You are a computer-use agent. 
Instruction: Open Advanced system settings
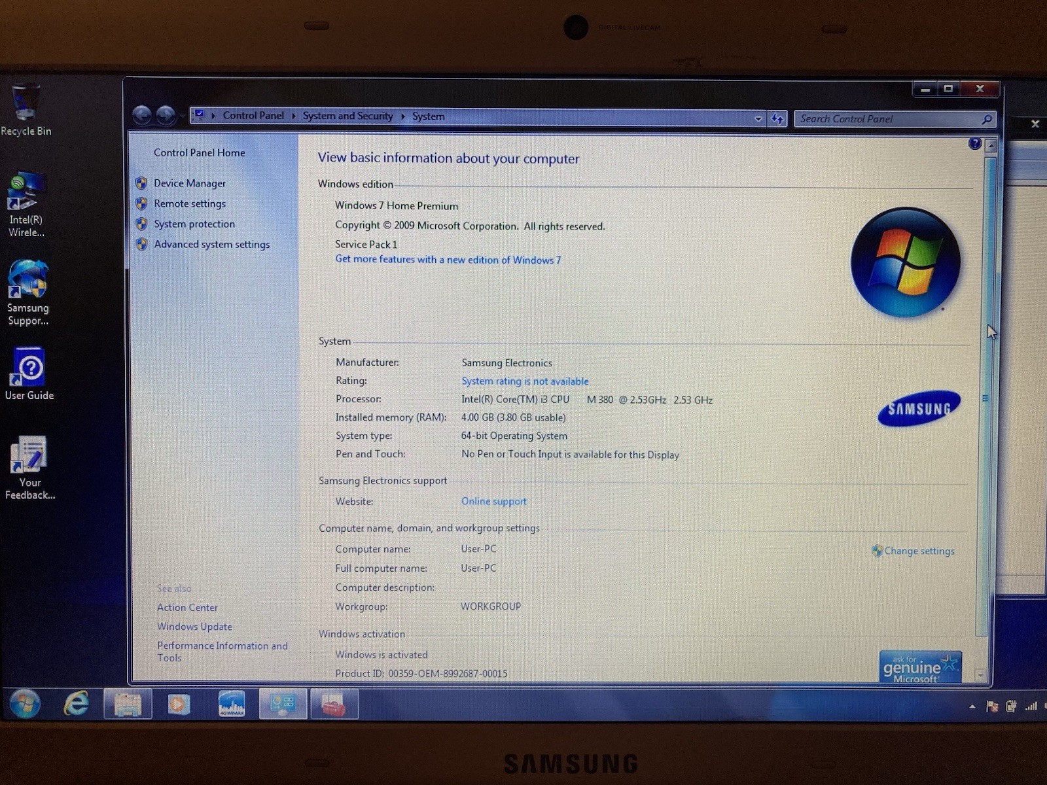[212, 244]
